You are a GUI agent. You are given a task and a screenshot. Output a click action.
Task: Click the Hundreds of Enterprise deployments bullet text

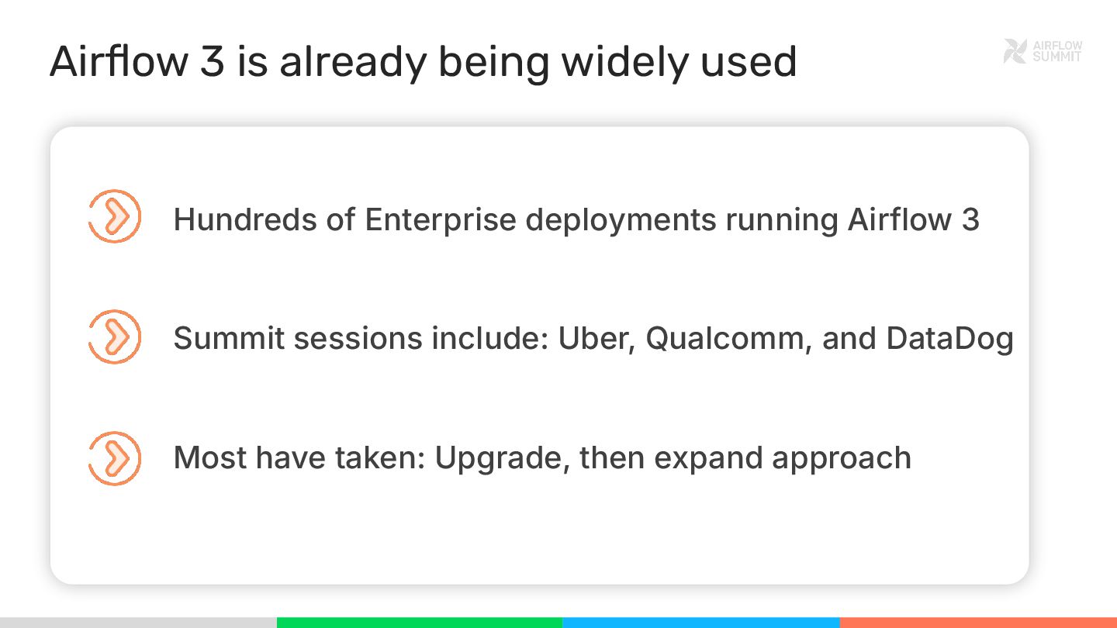(x=576, y=219)
